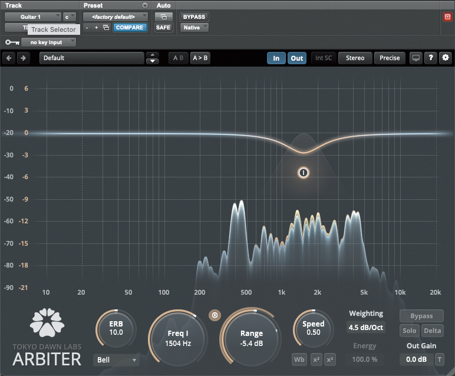Enable Solo mode
This screenshot has width=455, height=376.
pos(410,331)
